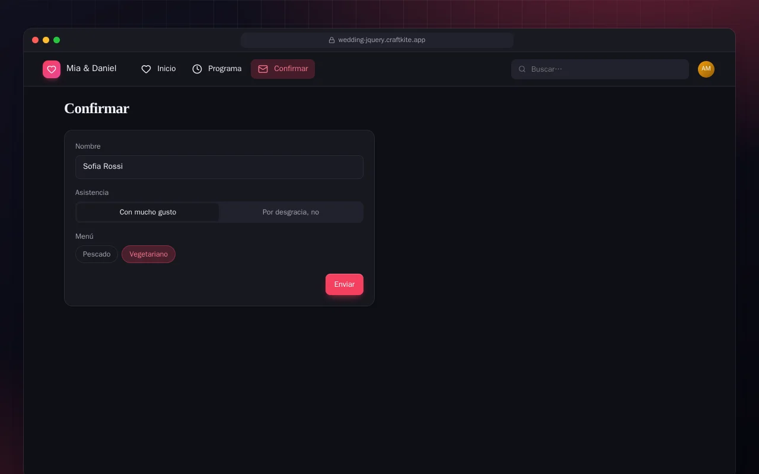This screenshot has width=759, height=474.
Task: Select the Con mucho gusto option
Action: click(x=148, y=212)
